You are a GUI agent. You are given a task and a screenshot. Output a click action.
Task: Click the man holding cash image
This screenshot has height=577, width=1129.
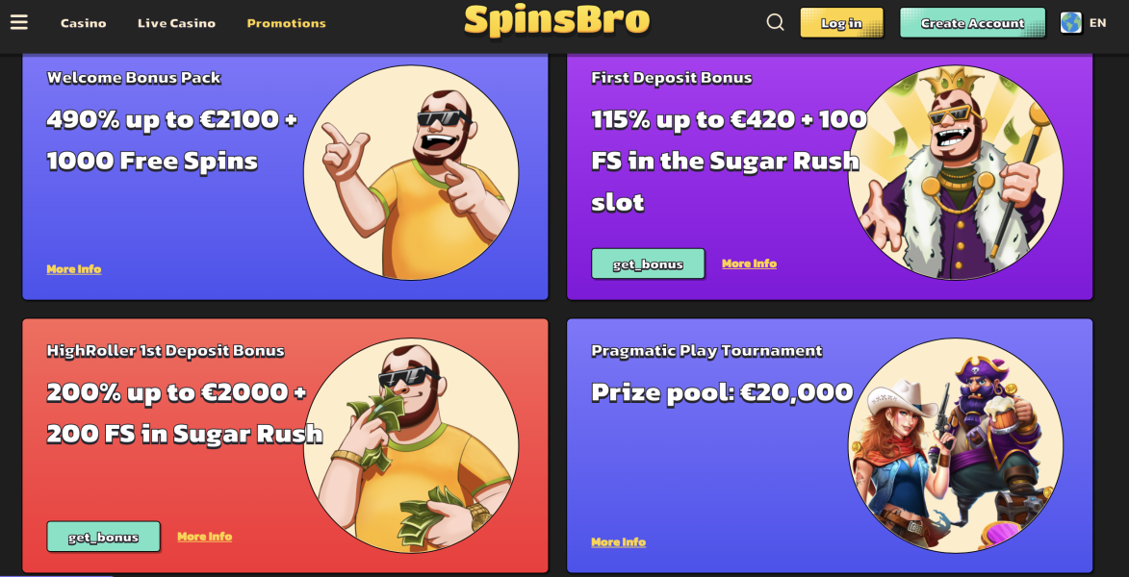click(x=411, y=446)
